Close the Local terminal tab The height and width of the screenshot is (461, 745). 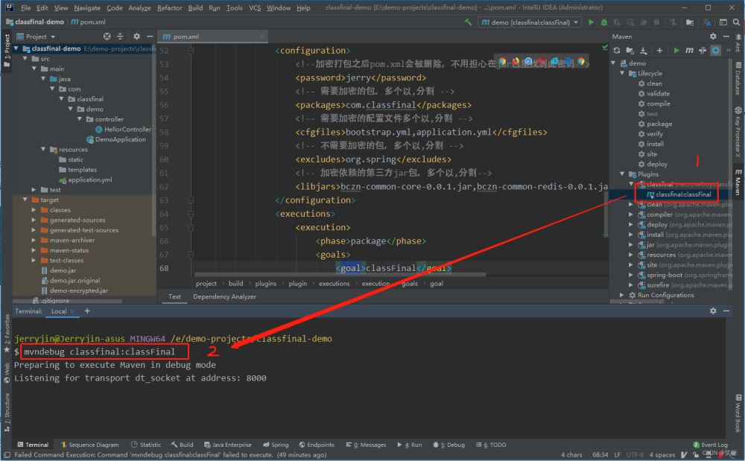(x=72, y=311)
